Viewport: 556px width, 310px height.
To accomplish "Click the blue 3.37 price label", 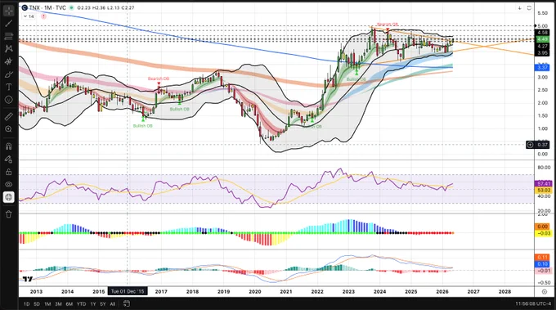I will click(543, 67).
